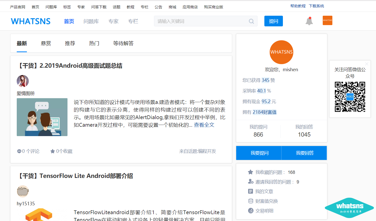The height and width of the screenshot is (221, 376).
Task: Open the 帮助教程 link at top
Action: [298, 6]
